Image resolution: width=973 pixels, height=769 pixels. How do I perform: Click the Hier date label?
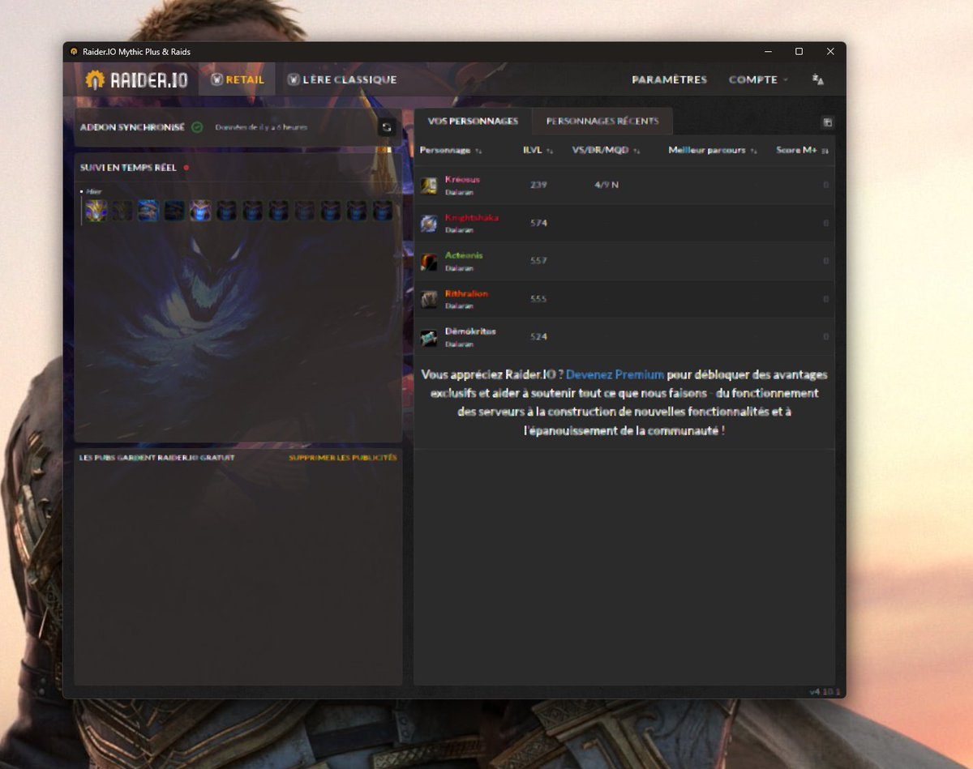(x=94, y=192)
